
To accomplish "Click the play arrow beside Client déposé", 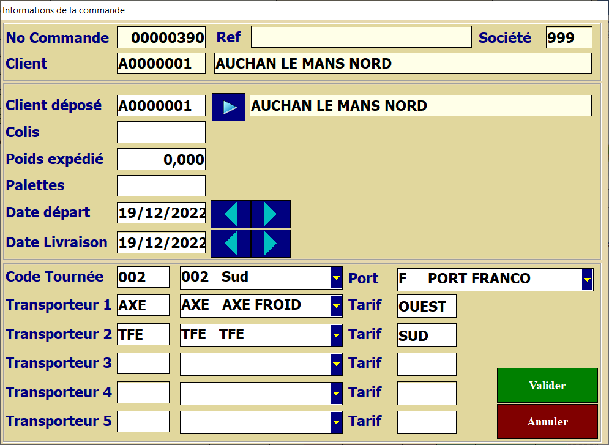I will [228, 107].
